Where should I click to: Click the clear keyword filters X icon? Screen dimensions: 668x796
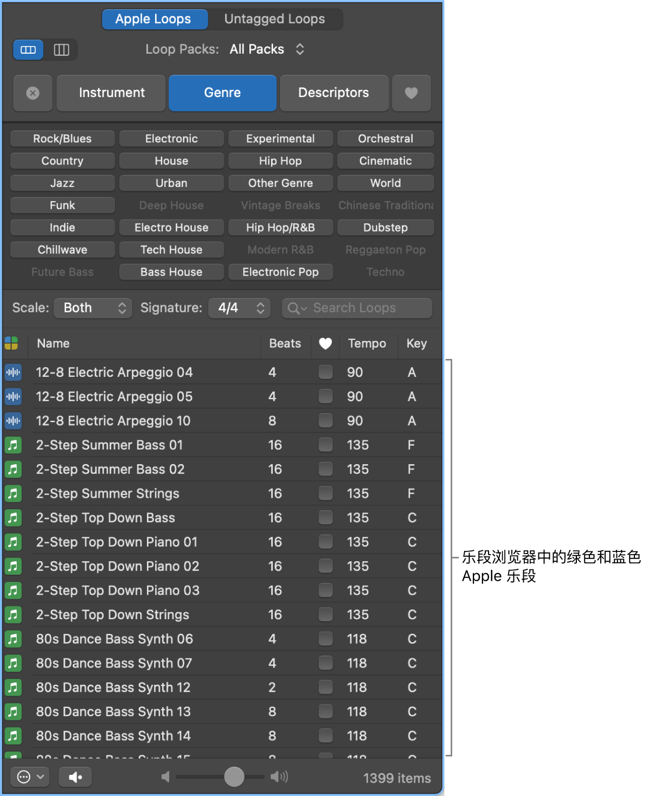(x=33, y=93)
